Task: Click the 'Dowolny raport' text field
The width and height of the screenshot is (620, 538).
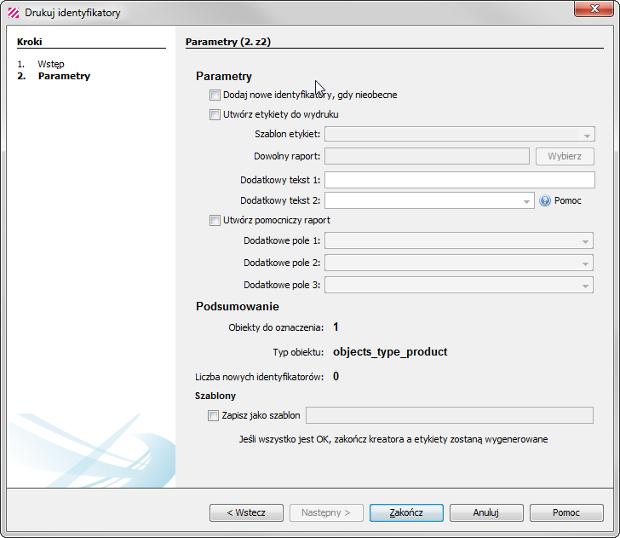Action: 427,156
